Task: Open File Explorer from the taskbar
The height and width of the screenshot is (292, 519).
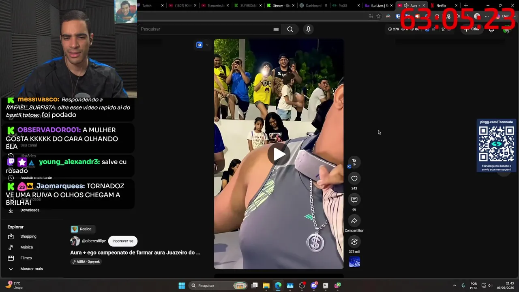Action: pos(266,286)
